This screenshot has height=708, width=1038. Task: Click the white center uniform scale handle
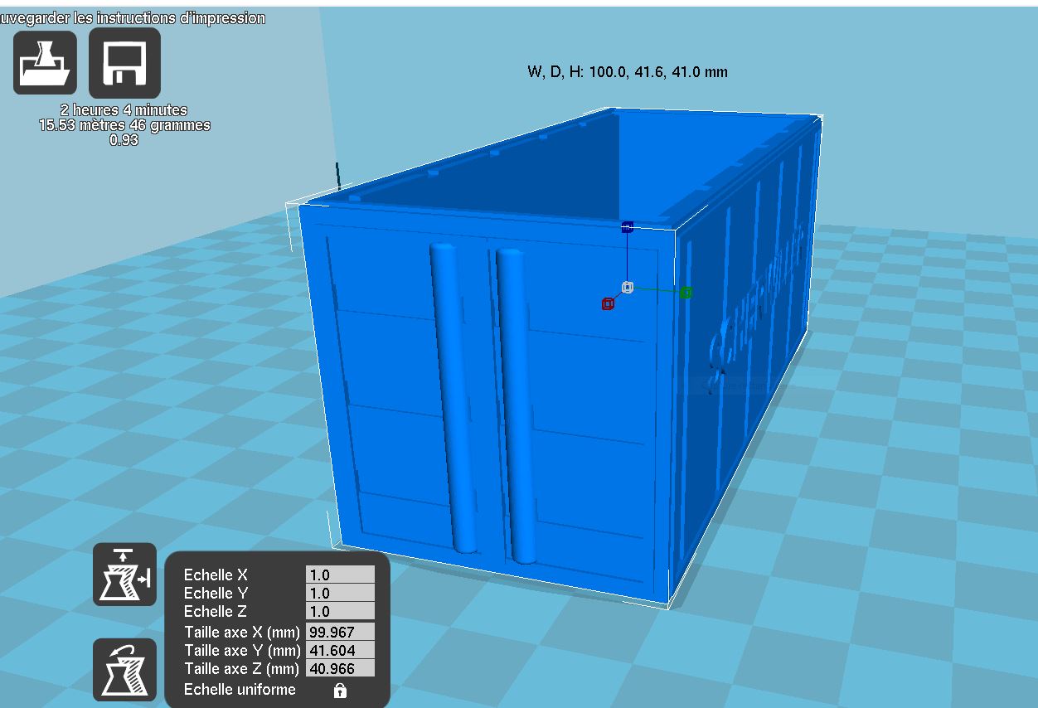(628, 287)
